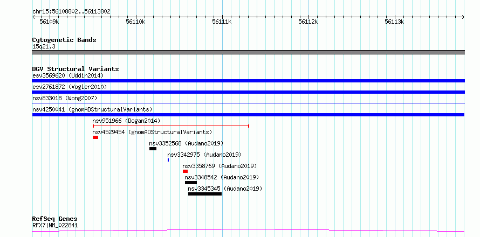Click the left arrowhead of the ruler
The width and height of the screenshot is (480, 237).
tap(33, 17)
